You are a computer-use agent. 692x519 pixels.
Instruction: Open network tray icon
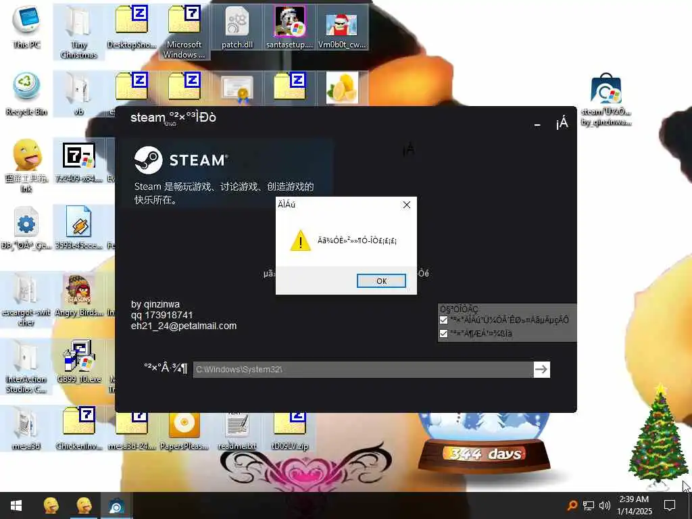(x=589, y=505)
